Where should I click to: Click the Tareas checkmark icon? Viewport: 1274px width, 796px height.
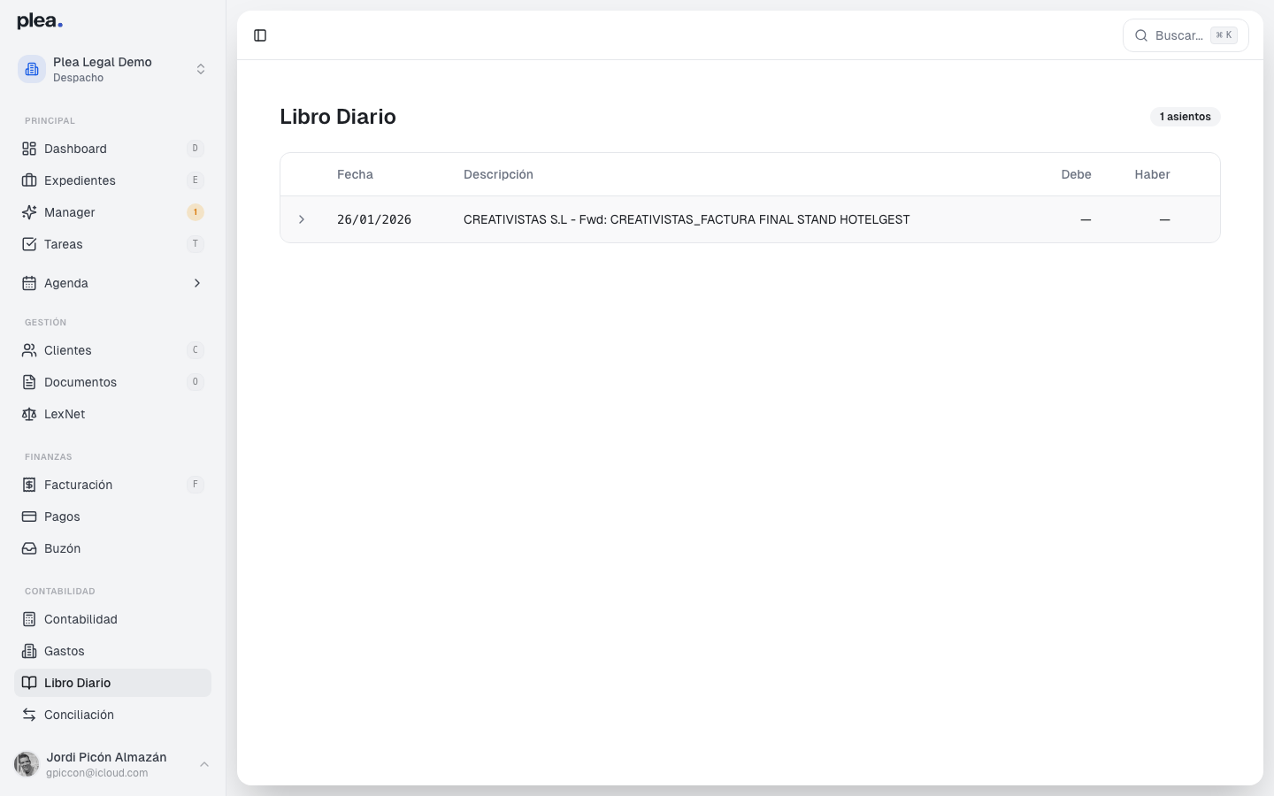[29, 244]
